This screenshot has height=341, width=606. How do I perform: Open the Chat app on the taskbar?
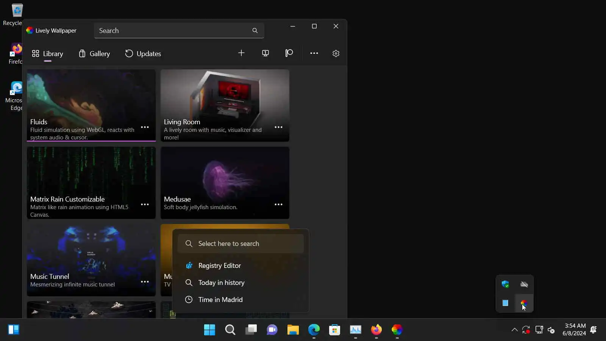coord(272,330)
